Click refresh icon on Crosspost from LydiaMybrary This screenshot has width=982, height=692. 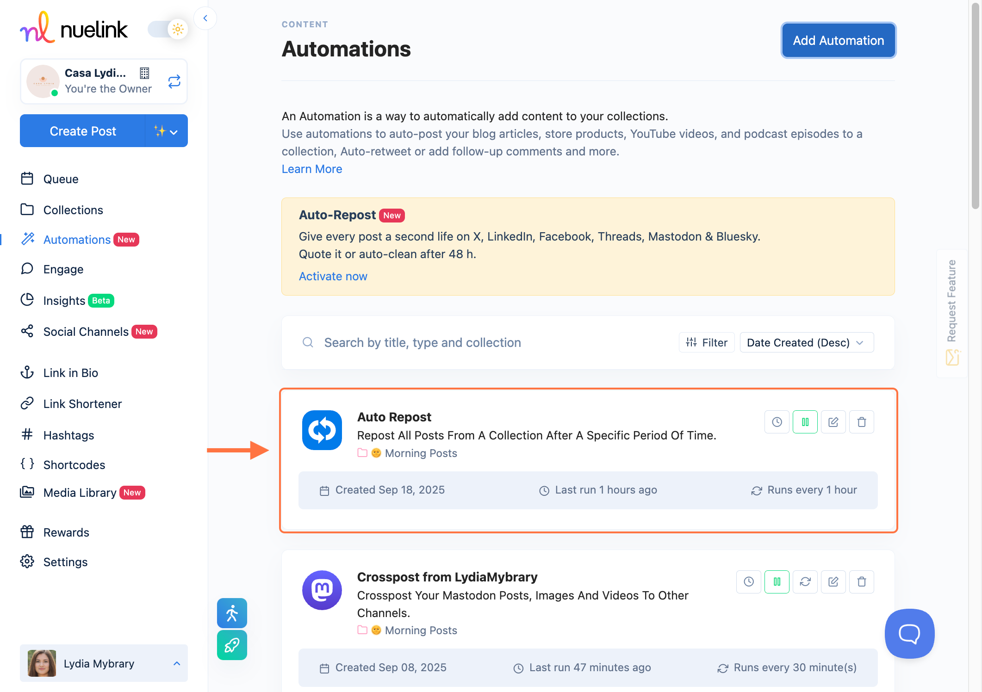(x=805, y=582)
